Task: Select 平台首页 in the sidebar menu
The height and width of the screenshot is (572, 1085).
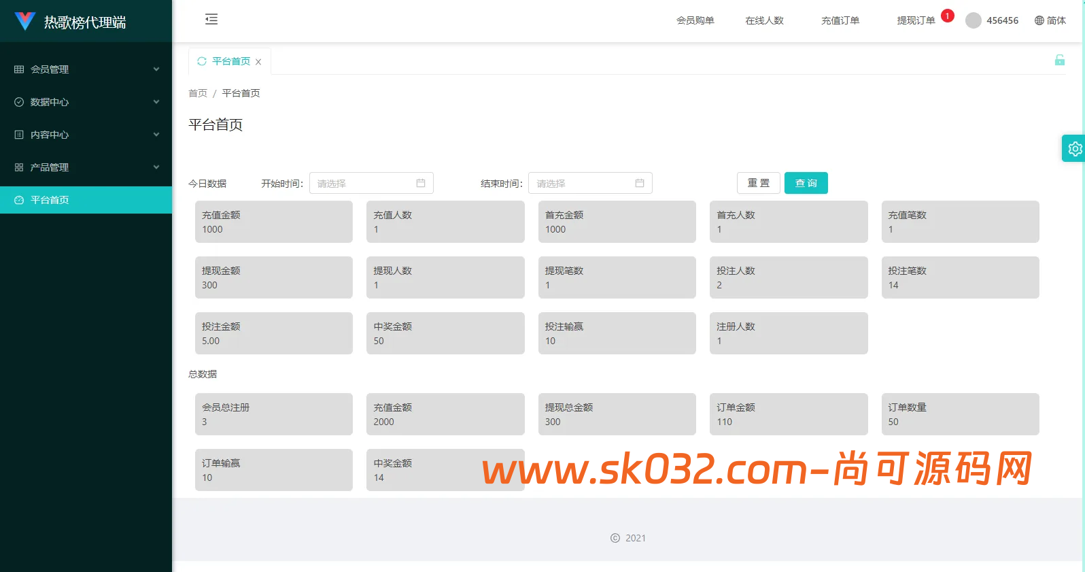Action: point(86,200)
